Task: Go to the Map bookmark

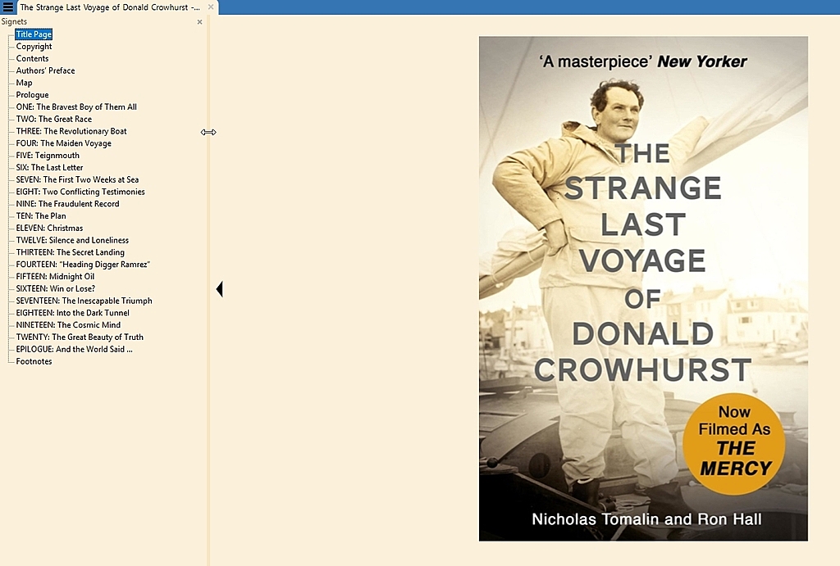Action: click(x=24, y=83)
